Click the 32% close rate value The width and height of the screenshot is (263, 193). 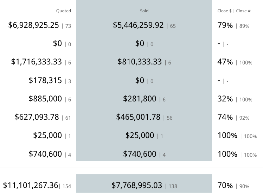[x=225, y=99]
